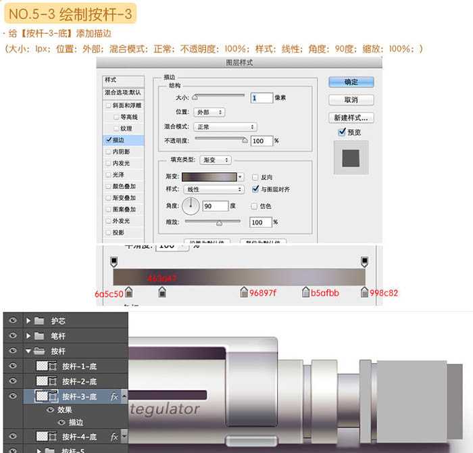Screen dimensions: 473x453
Task: Open the 样式 dropdown showing 线性
Action: pyautogui.click(x=214, y=189)
